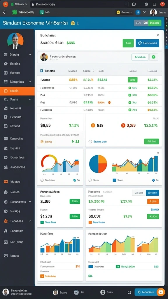Click the blue legend square under pie chart

pyautogui.click(x=114, y=180)
